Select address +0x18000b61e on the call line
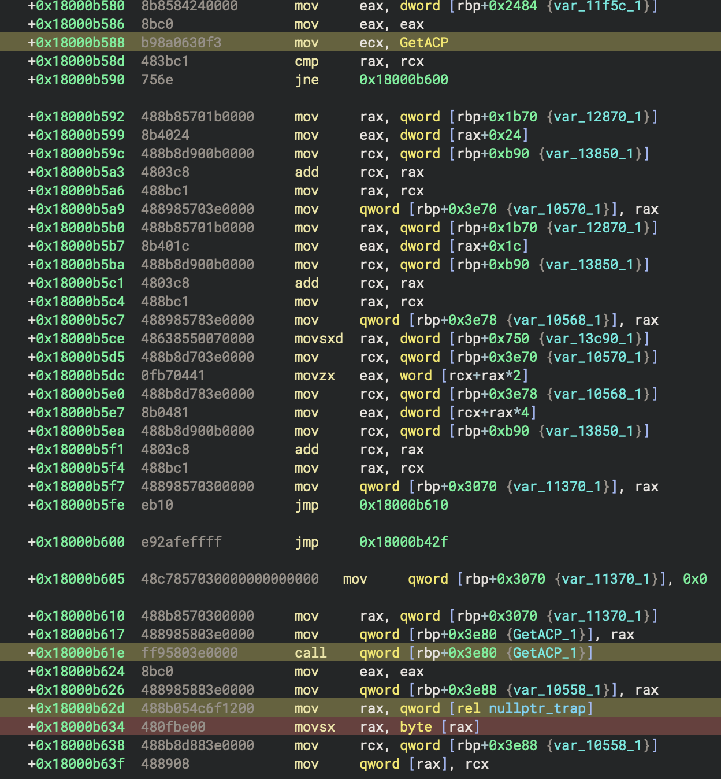 point(76,653)
